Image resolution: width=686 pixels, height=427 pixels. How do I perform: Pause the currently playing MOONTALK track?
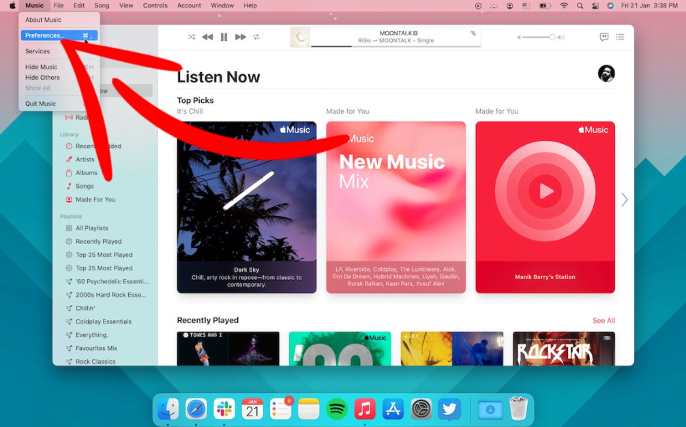224,37
